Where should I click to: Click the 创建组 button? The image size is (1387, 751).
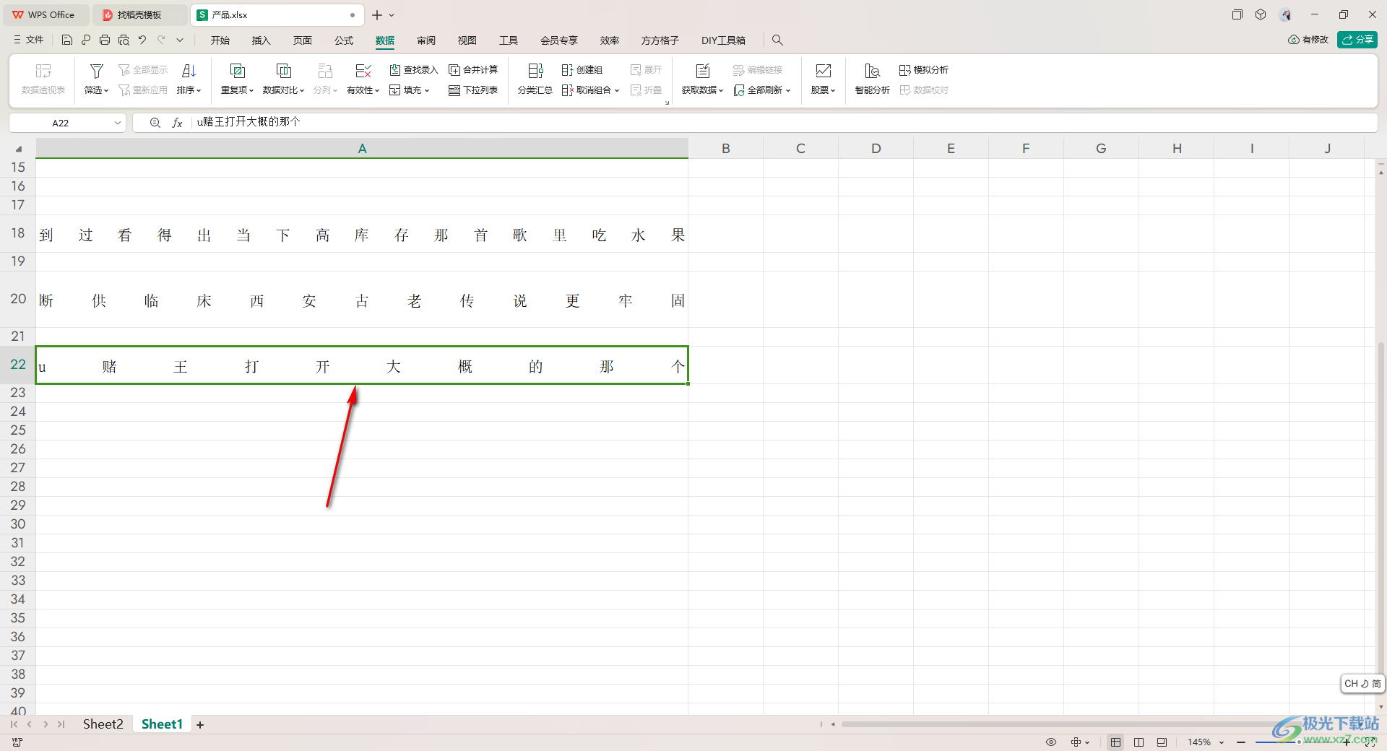(x=582, y=70)
